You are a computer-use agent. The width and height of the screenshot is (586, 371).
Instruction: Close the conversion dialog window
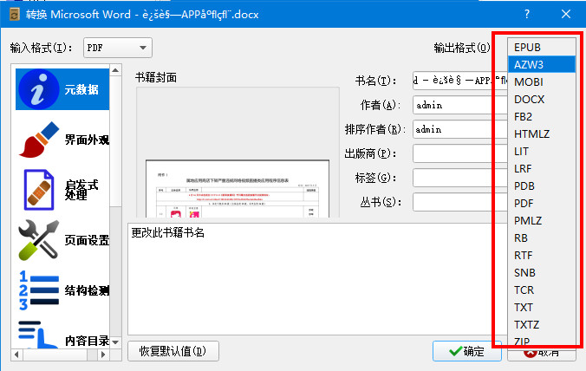coord(566,14)
